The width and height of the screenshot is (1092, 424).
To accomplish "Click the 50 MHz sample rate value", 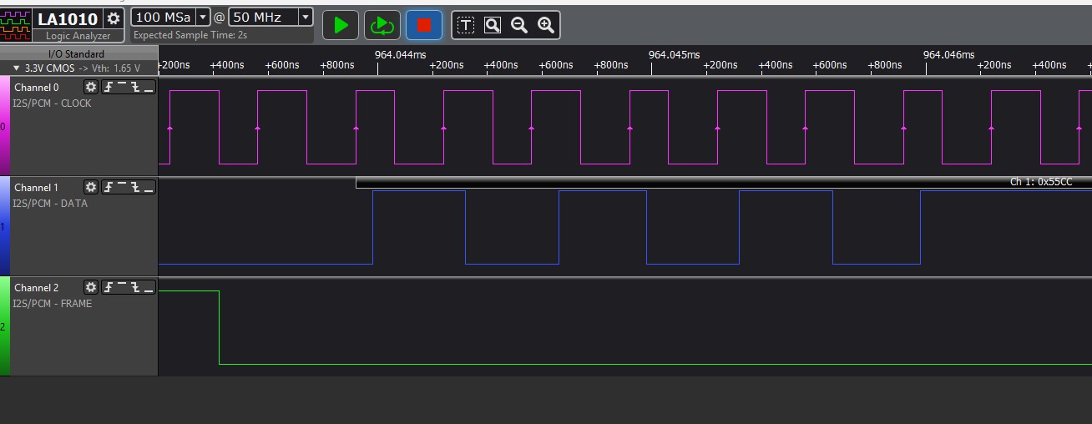I will pos(263,18).
